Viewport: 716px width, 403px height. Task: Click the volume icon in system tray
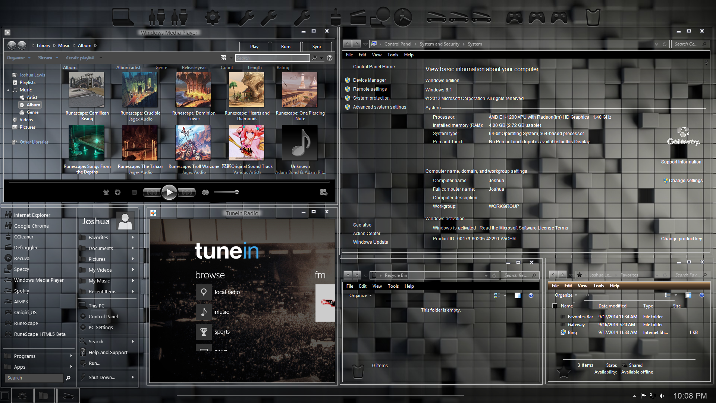click(662, 396)
